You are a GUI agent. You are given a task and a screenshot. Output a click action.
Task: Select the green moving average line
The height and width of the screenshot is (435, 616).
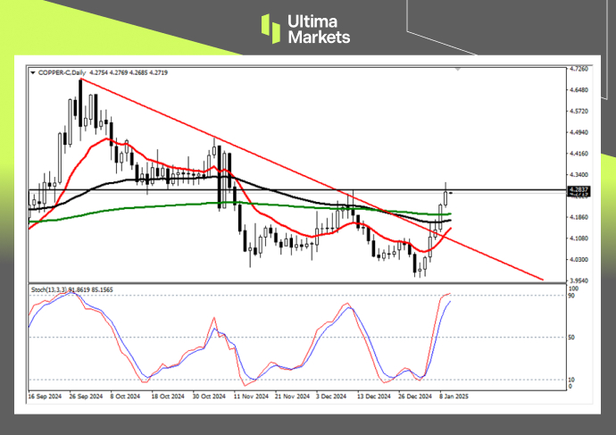coord(134,209)
